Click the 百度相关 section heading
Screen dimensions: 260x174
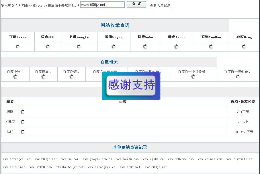(x=109, y=62)
